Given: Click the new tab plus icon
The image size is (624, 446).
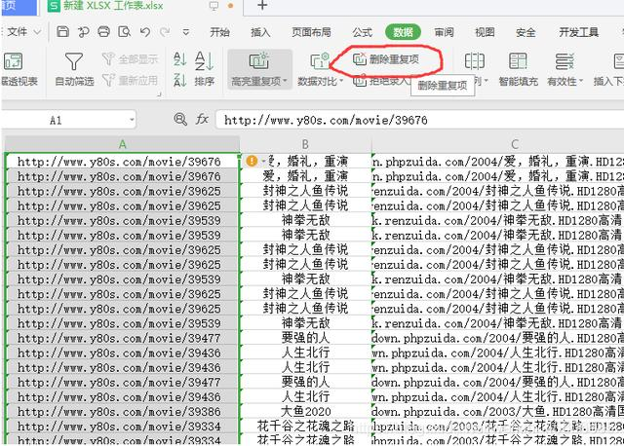Looking at the screenshot, I should [262, 6].
